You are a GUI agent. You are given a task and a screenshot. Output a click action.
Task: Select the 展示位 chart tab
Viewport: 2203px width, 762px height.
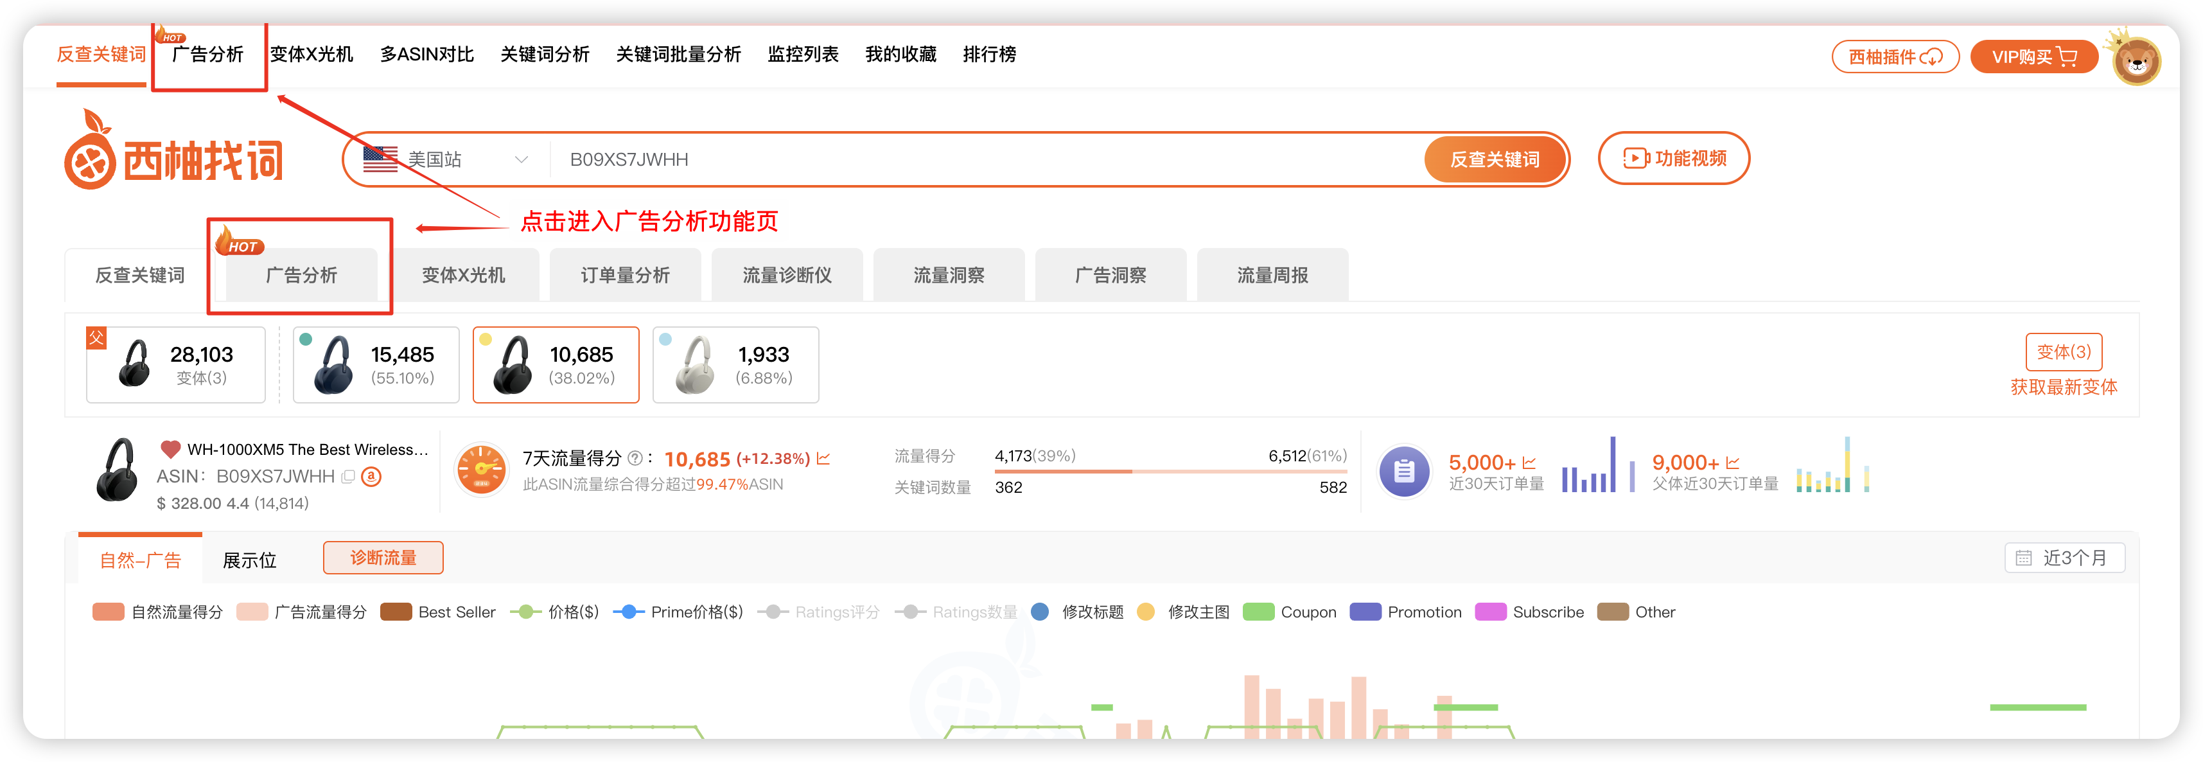pos(250,560)
